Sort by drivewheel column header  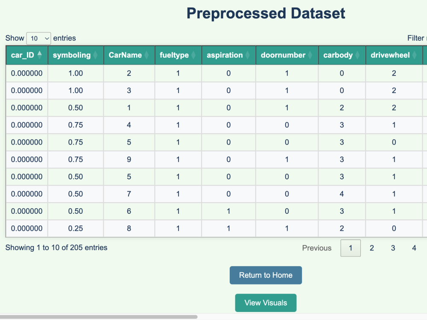pyautogui.click(x=394, y=55)
